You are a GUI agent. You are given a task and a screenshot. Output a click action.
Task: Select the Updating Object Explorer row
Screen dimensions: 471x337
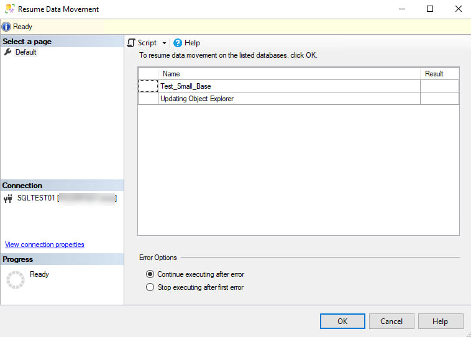coord(197,99)
